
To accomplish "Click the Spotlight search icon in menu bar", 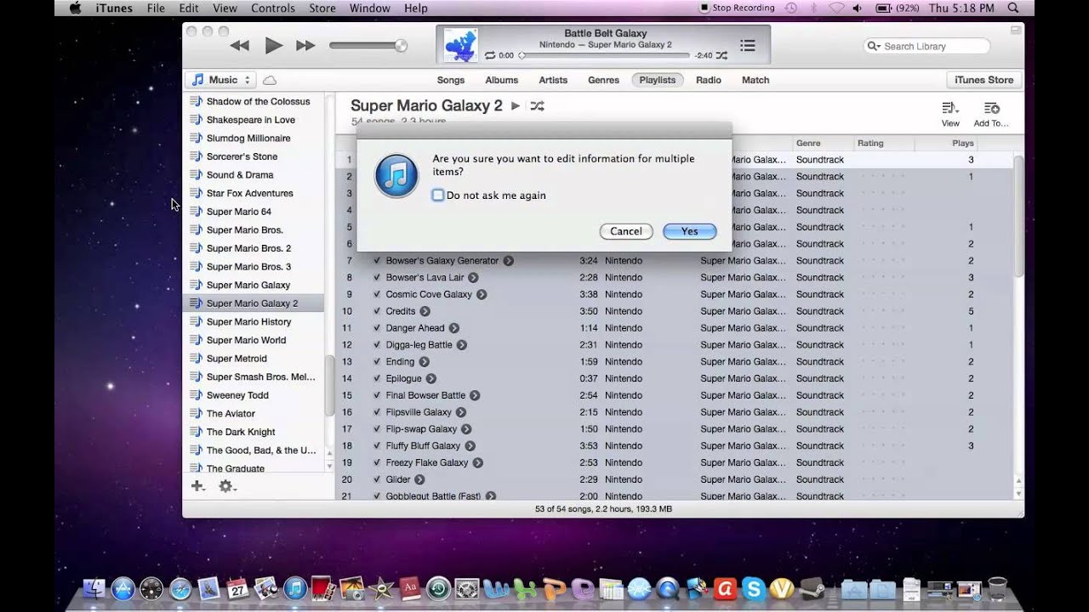I will coord(1012,8).
